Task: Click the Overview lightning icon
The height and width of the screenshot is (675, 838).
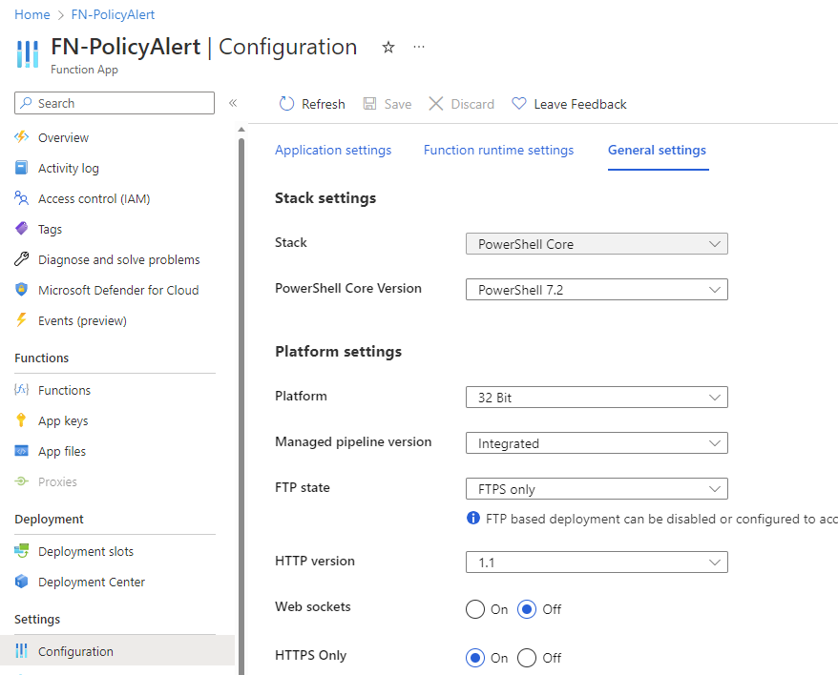Action: coord(21,137)
